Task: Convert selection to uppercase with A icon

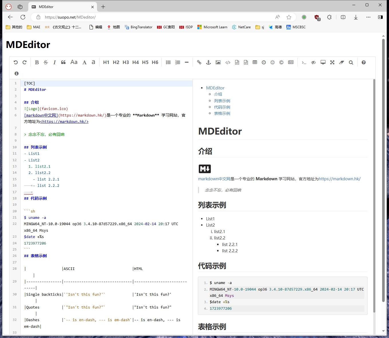Action: [x=84, y=62]
